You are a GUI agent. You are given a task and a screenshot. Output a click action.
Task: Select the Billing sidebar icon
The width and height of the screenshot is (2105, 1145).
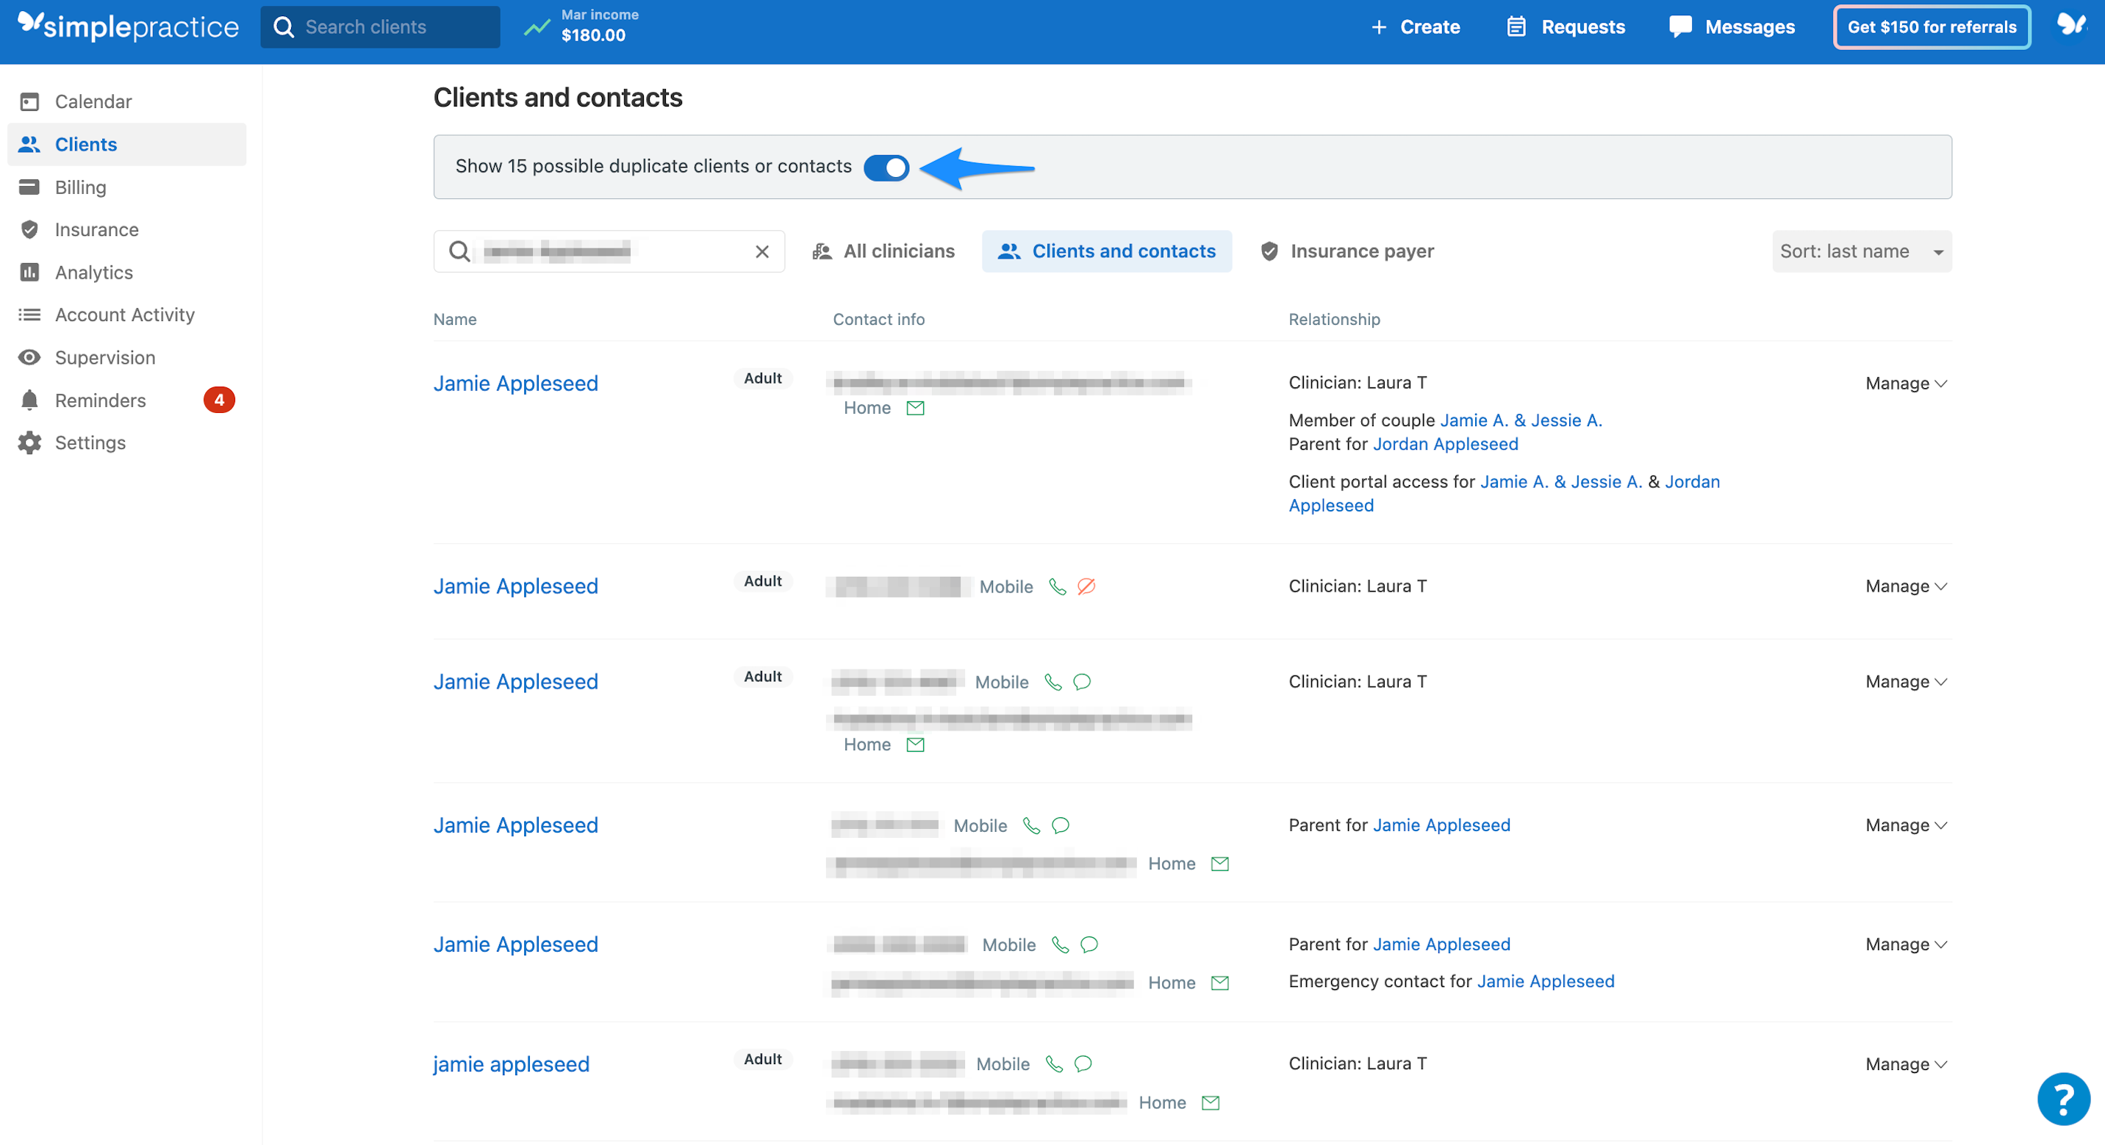point(82,187)
